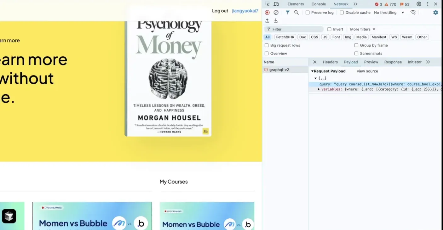Select the query courseList payload line

pos(376,84)
